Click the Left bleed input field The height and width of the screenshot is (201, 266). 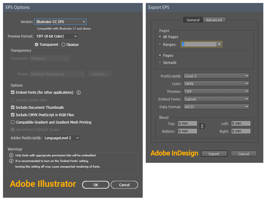(241, 124)
